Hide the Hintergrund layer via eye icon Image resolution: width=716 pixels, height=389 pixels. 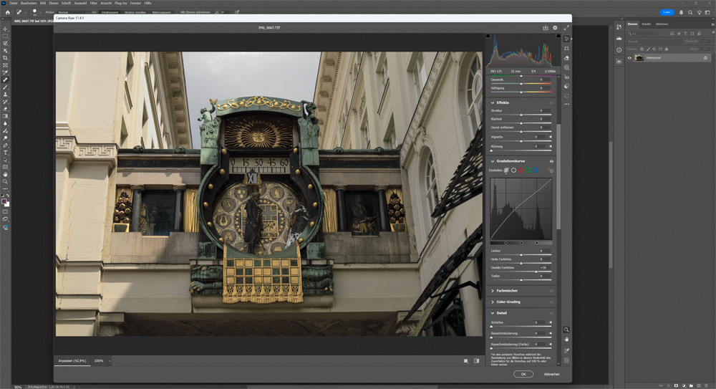tap(629, 58)
